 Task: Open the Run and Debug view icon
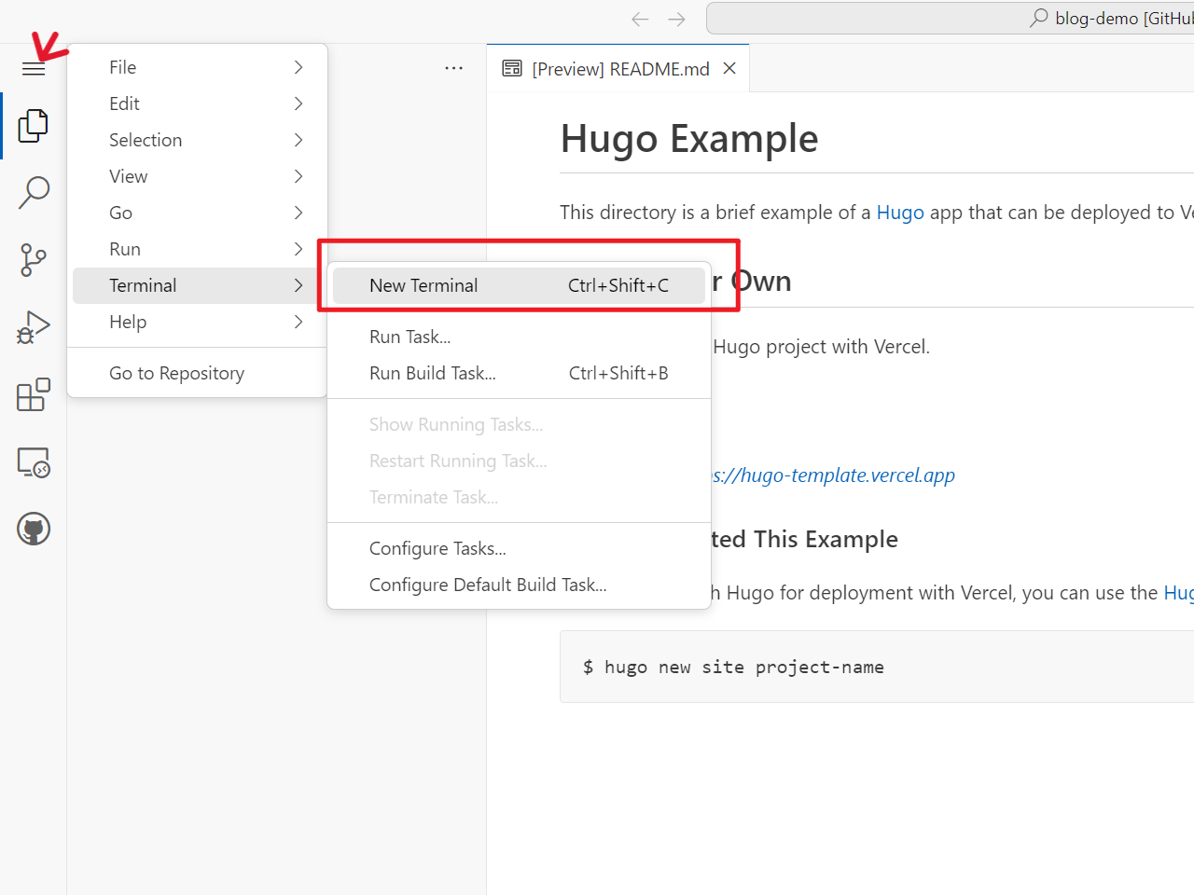pyautogui.click(x=34, y=327)
